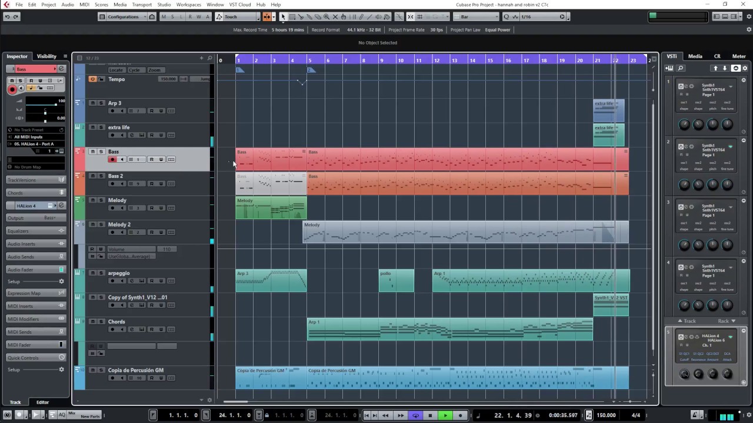Select the Split scissors tool
The width and height of the screenshot is (753, 423).
(301, 16)
